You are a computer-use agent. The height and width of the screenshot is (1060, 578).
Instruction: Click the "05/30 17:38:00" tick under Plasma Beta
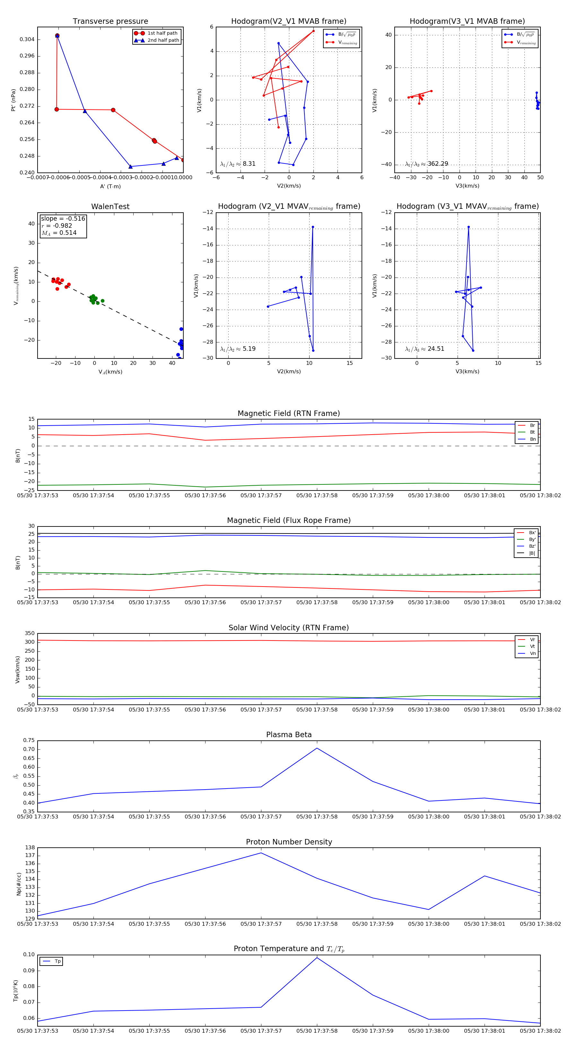(x=429, y=817)
